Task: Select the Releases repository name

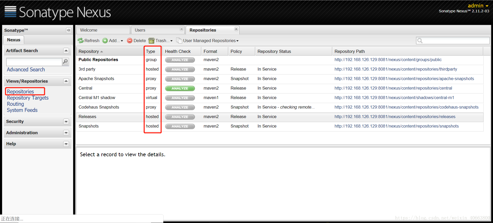Action: pyautogui.click(x=87, y=117)
